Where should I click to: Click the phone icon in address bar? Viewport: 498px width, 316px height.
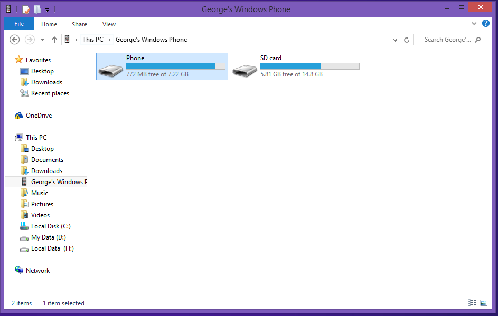(x=67, y=40)
